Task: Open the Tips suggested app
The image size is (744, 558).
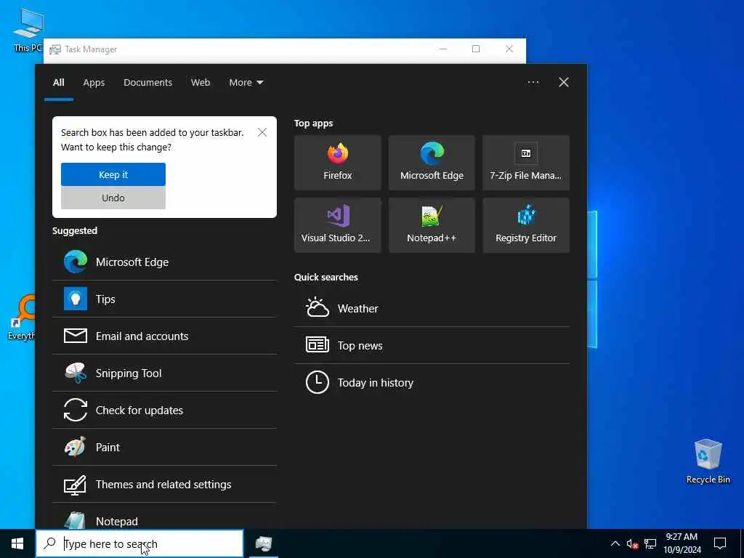Action: tap(164, 299)
